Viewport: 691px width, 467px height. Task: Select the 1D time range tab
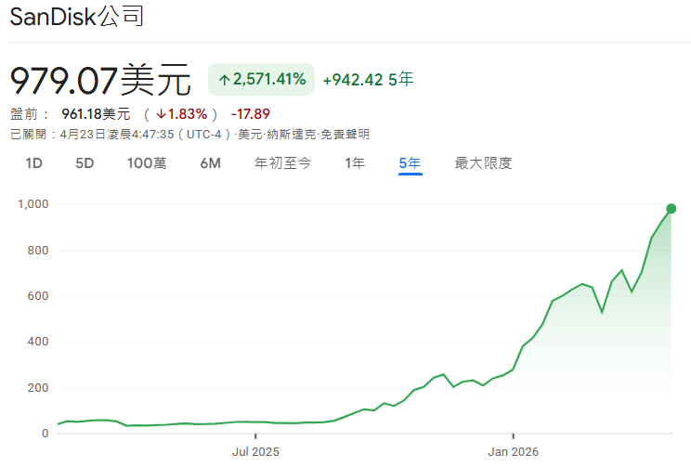point(34,163)
